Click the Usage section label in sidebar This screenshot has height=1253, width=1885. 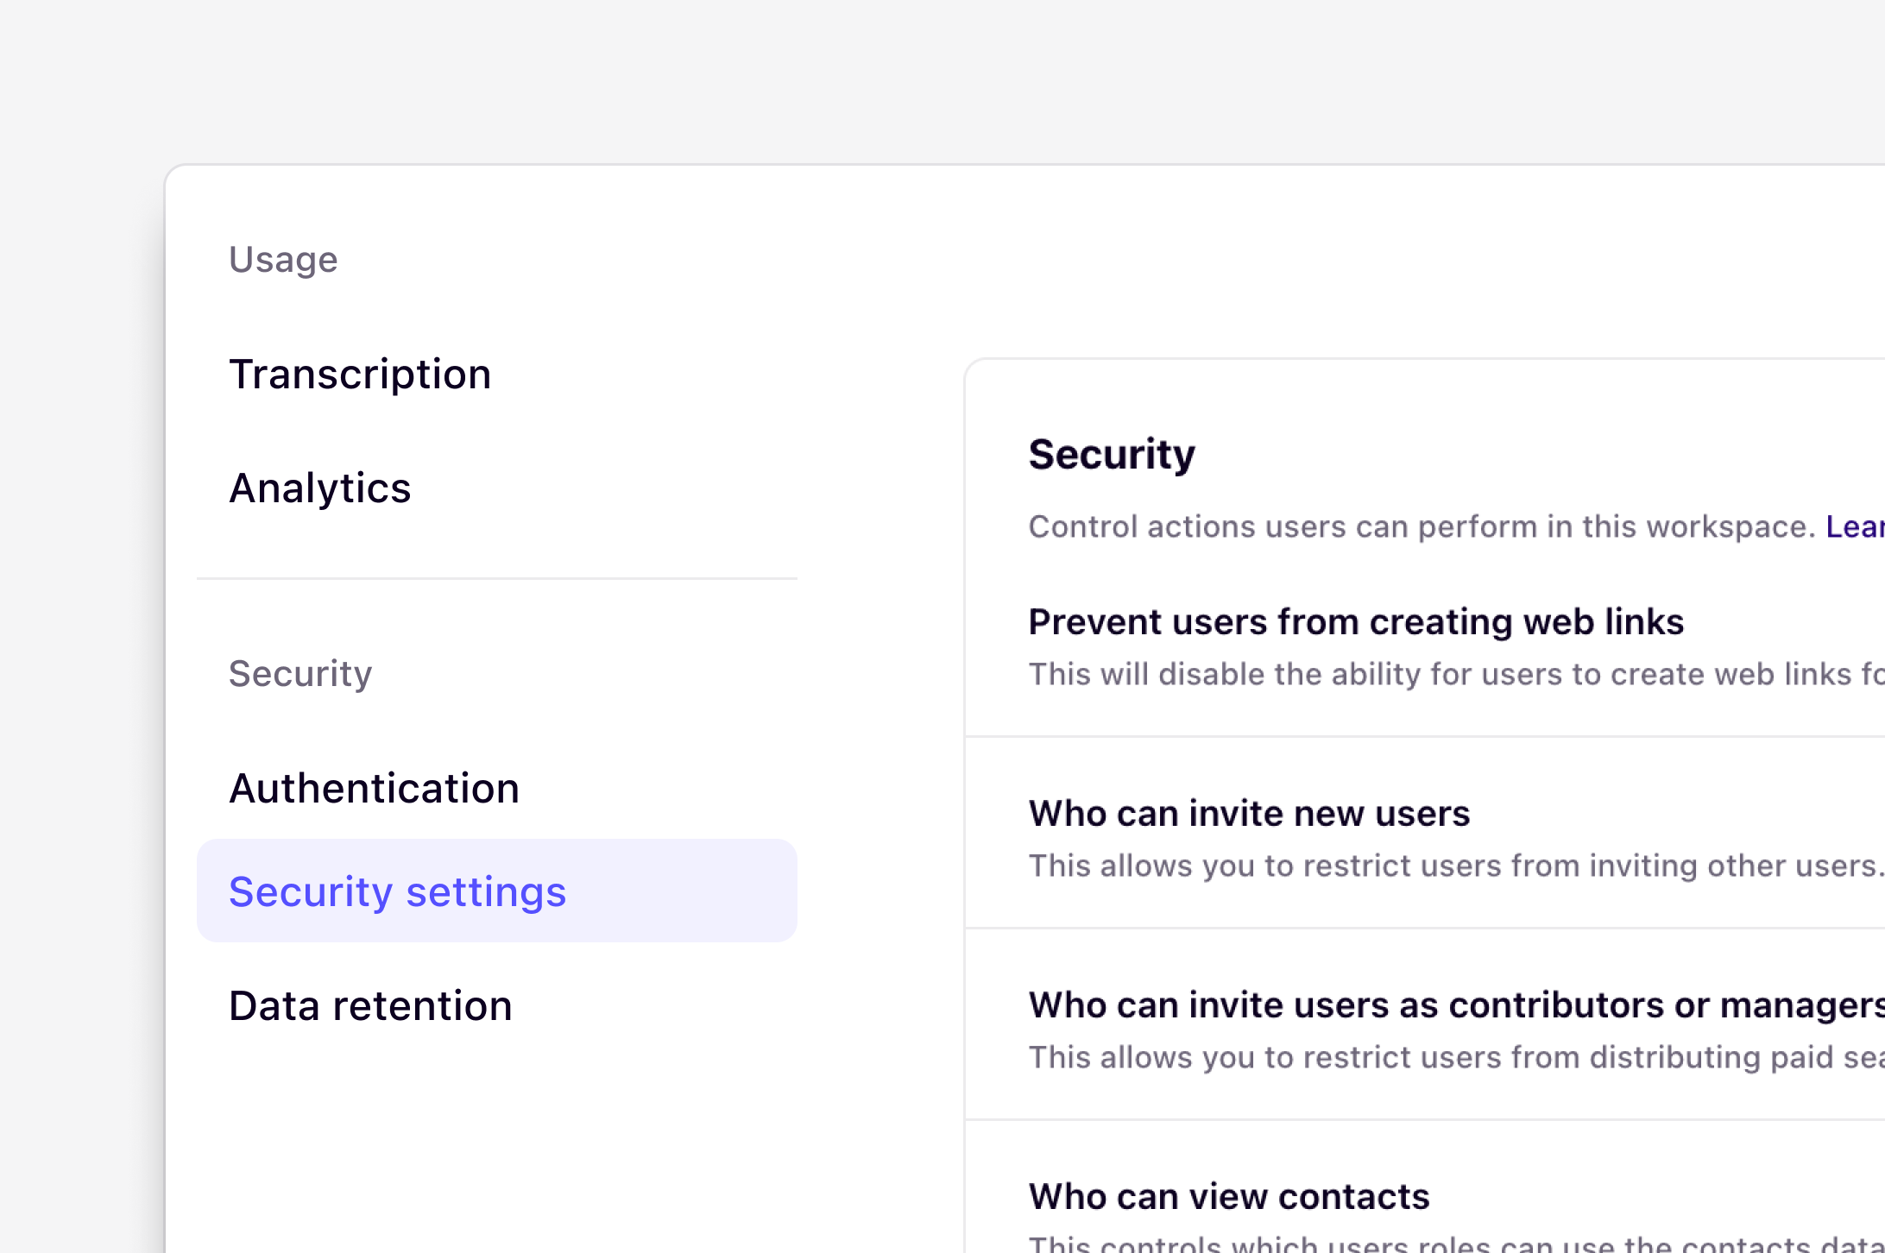(283, 258)
